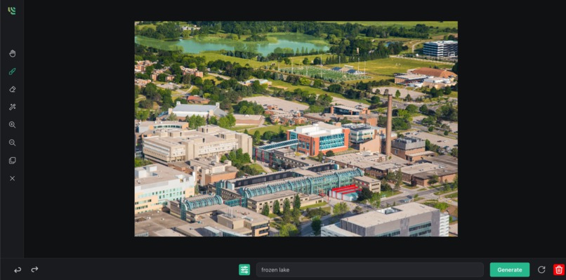Open the green settings sliders button
Screen dimensions: 566x280
point(244,269)
